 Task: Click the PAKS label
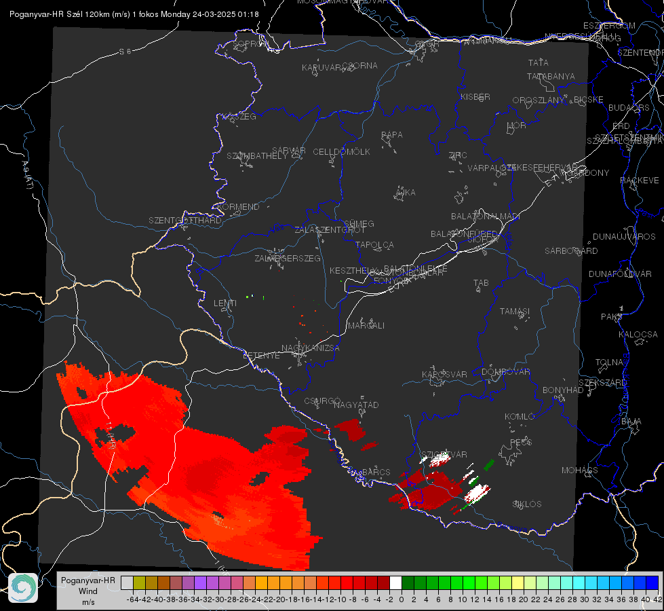(612, 316)
